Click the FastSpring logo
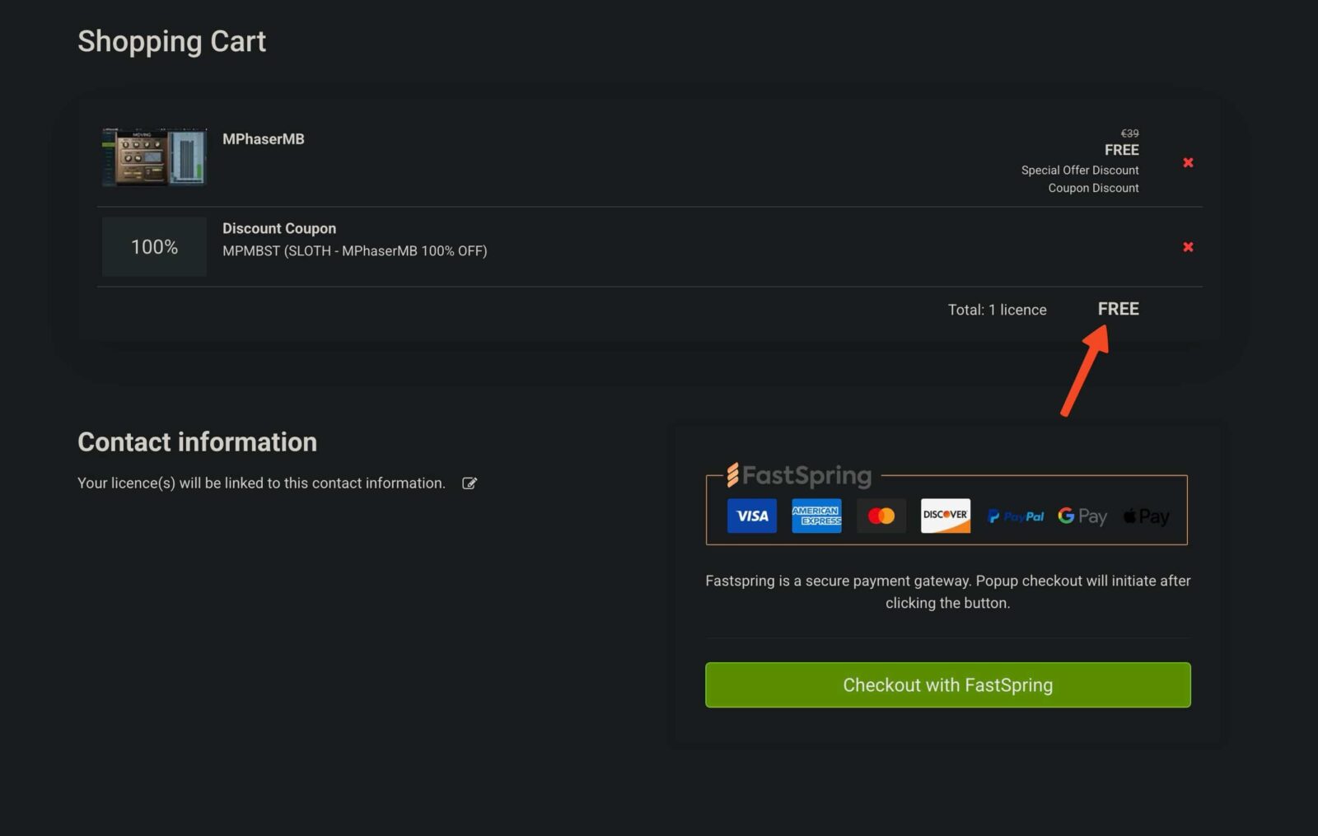This screenshot has height=836, width=1318. pos(798,475)
